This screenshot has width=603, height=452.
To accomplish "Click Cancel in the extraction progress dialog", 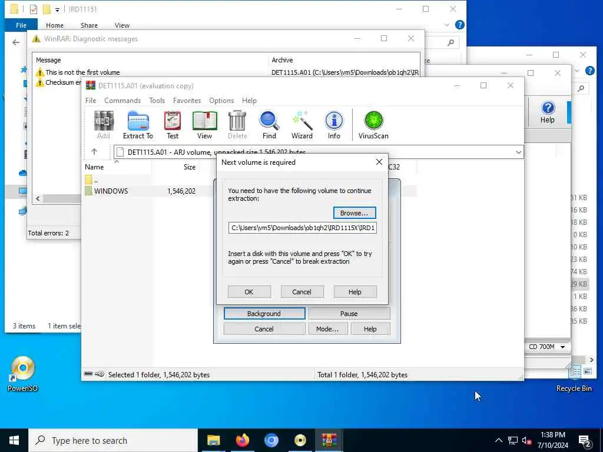I will pos(264,329).
